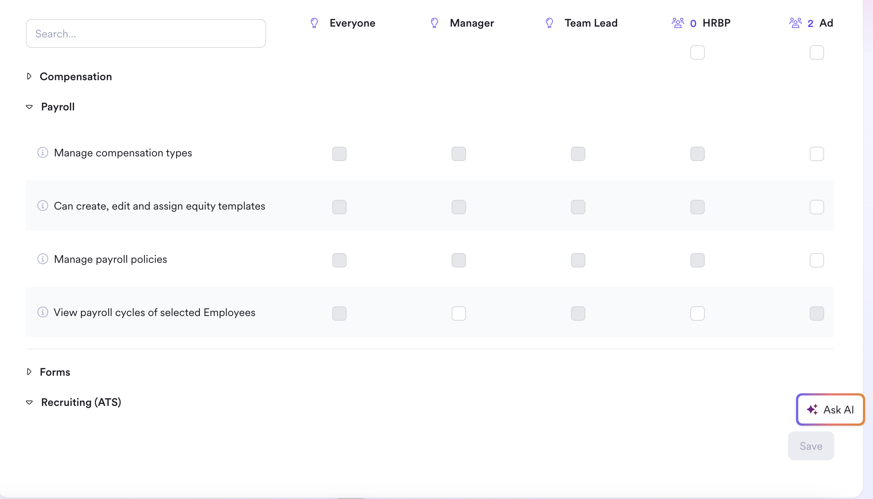Image resolution: width=873 pixels, height=499 pixels.
Task: Click the people group icon beside HRBP
Action: 678,23
